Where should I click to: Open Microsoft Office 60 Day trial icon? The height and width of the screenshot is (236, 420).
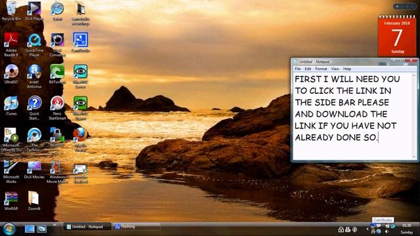click(11, 140)
